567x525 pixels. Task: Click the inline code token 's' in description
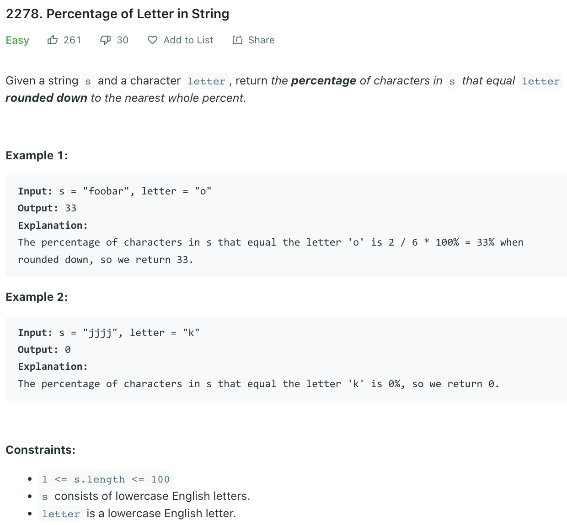click(x=87, y=81)
